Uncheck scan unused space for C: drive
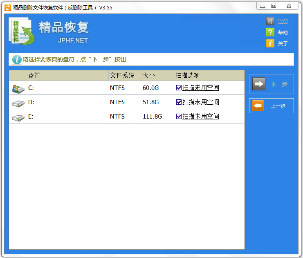The width and height of the screenshot is (303, 258). [x=179, y=88]
